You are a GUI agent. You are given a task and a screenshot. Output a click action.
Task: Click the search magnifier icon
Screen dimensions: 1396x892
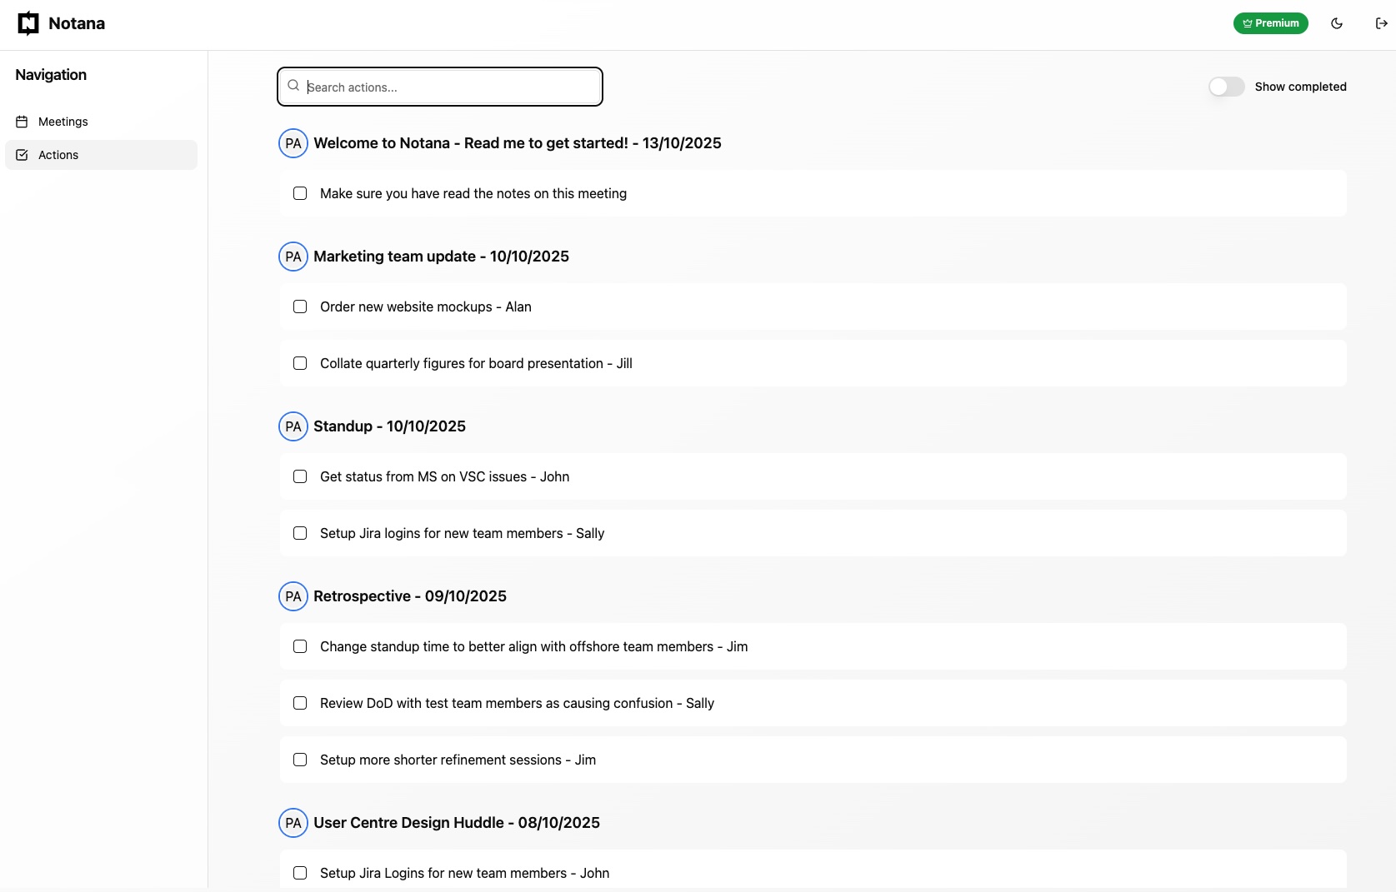[293, 84]
